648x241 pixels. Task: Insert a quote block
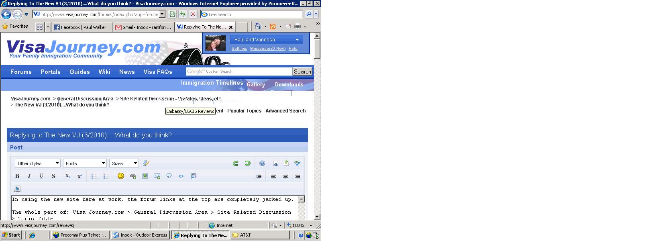pyautogui.click(x=169, y=176)
